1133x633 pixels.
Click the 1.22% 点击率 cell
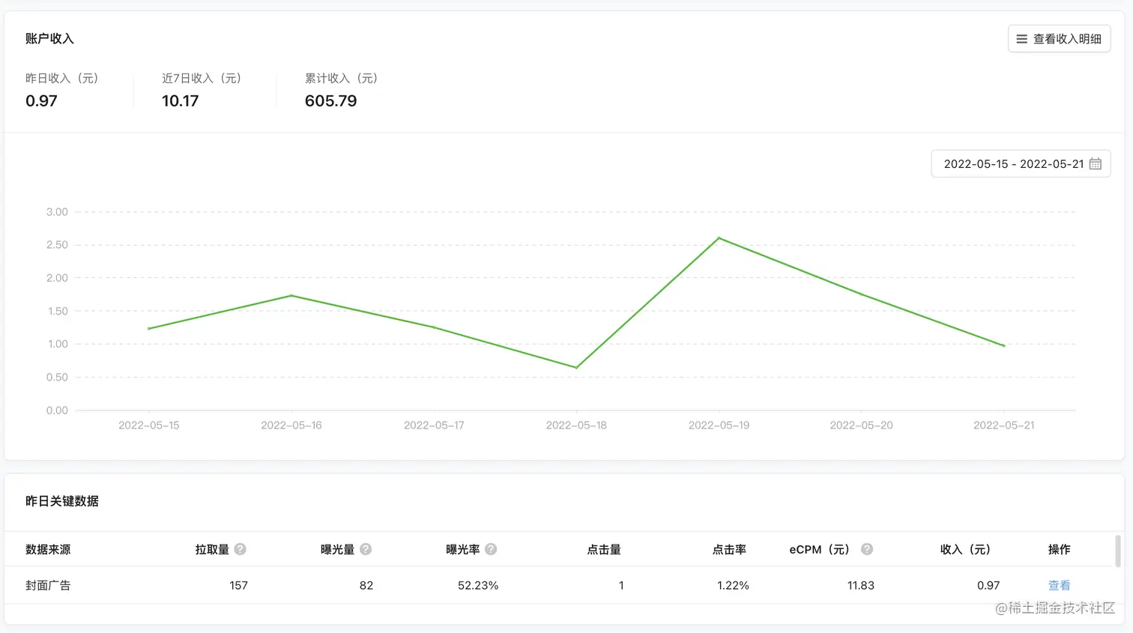pyautogui.click(x=733, y=585)
